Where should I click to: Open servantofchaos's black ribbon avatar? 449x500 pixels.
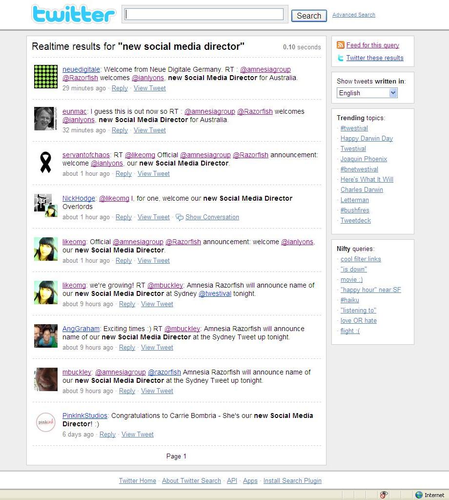tap(46, 162)
